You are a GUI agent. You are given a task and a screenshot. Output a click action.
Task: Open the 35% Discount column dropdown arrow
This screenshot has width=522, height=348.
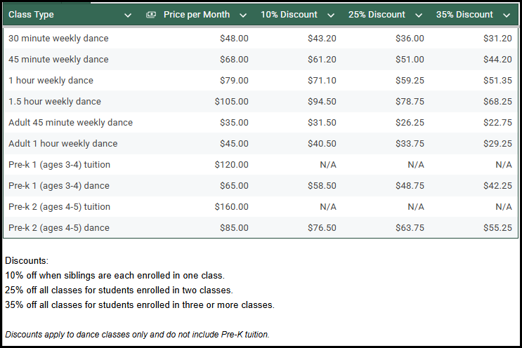click(507, 15)
